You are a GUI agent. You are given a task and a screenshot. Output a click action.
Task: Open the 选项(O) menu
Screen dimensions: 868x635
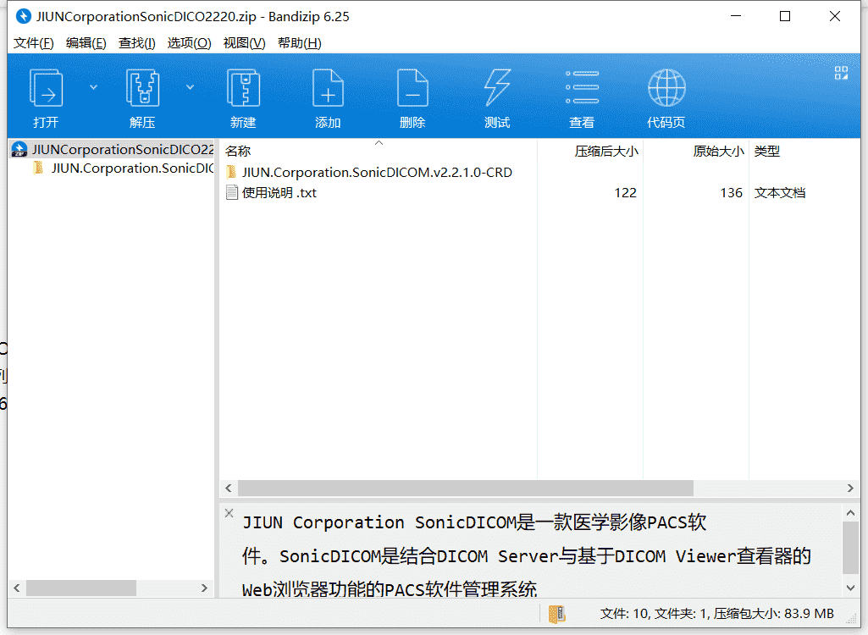tap(190, 43)
